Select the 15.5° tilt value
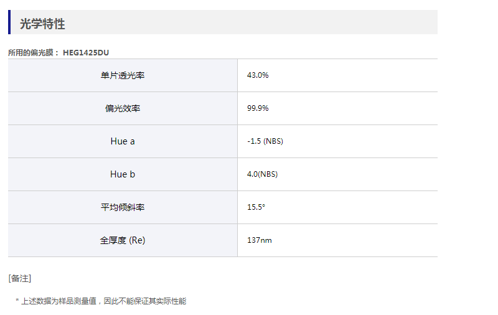This screenshot has height=315, width=498. (256, 207)
